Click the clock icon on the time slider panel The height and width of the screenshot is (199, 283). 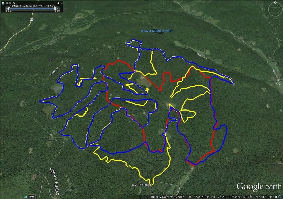(3, 3)
